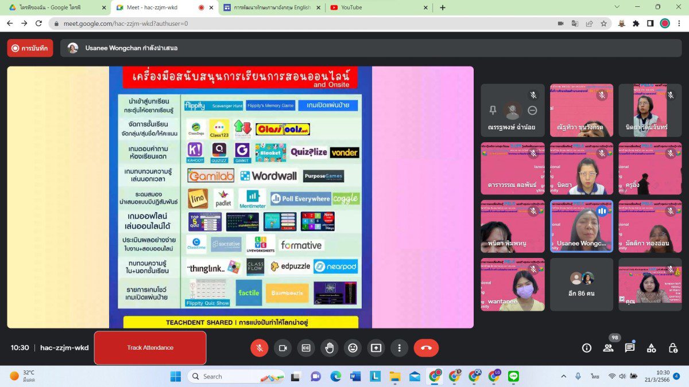Toggle closed captions CC button

coord(306,347)
